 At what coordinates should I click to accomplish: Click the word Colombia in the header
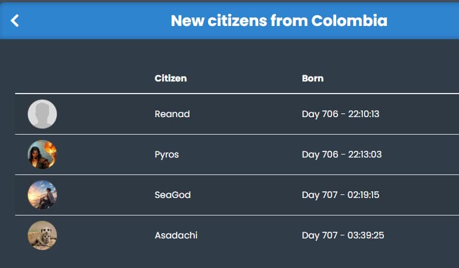349,21
